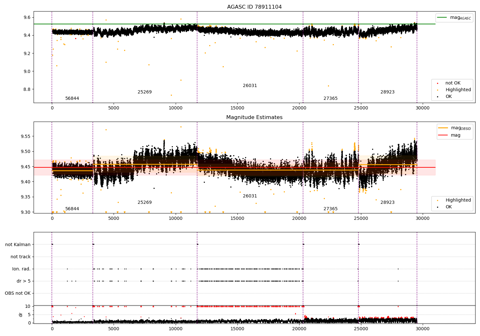Click the 9.35 y-axis tick label

click(26, 197)
